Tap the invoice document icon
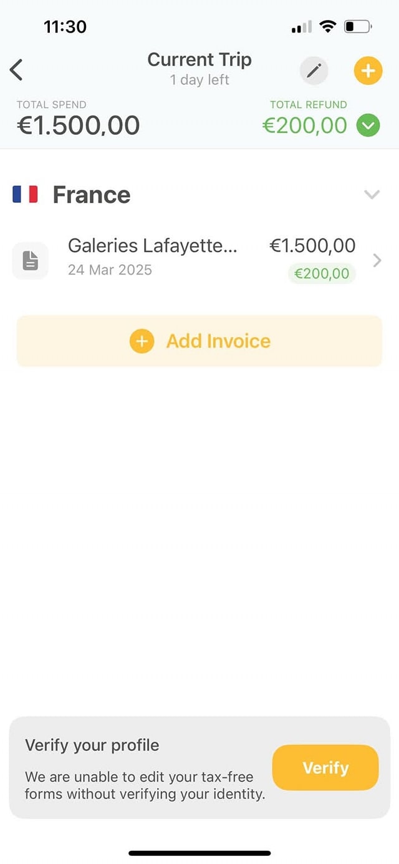399x864 pixels. coord(30,260)
